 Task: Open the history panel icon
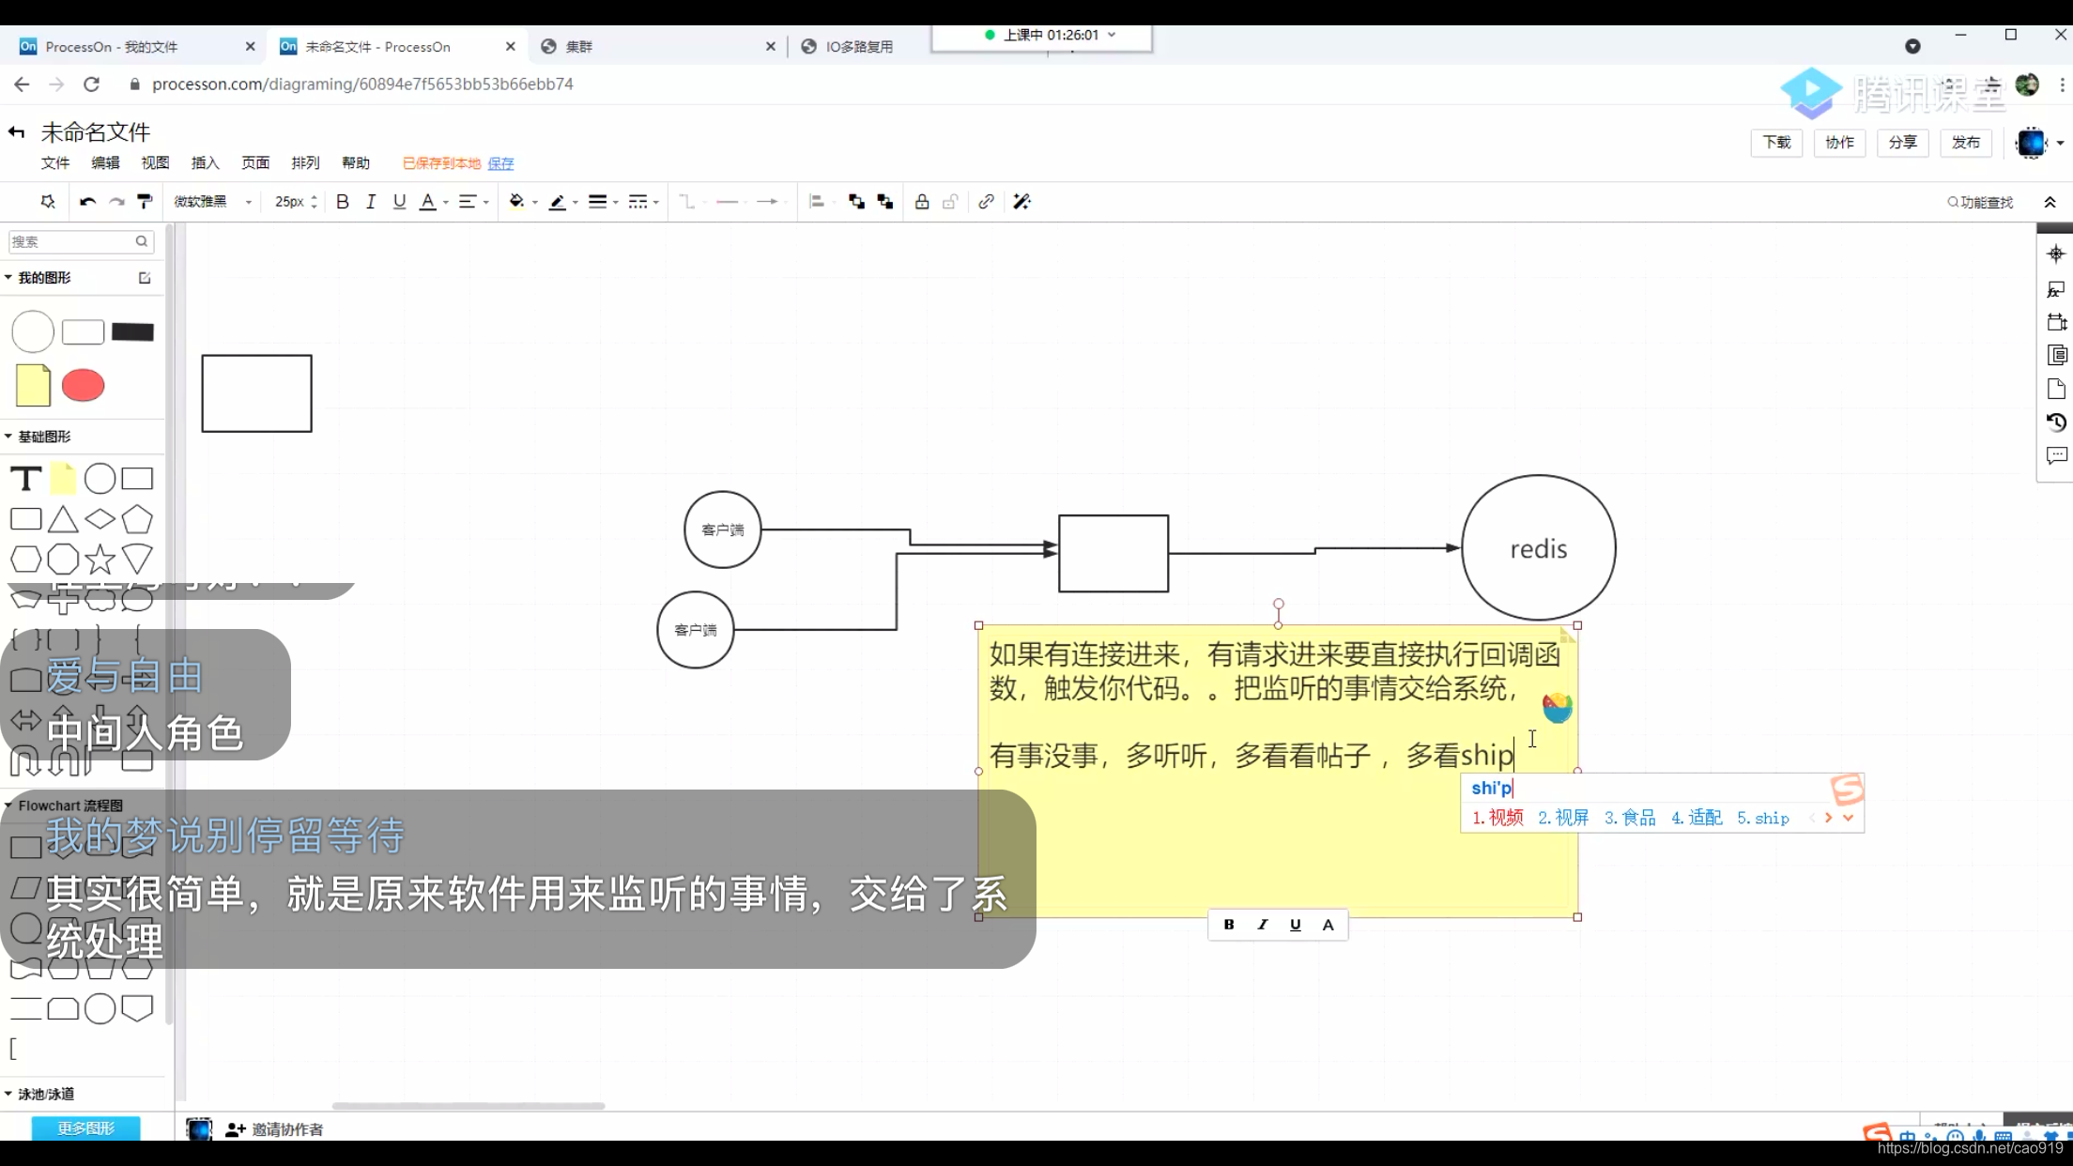[x=2056, y=422]
